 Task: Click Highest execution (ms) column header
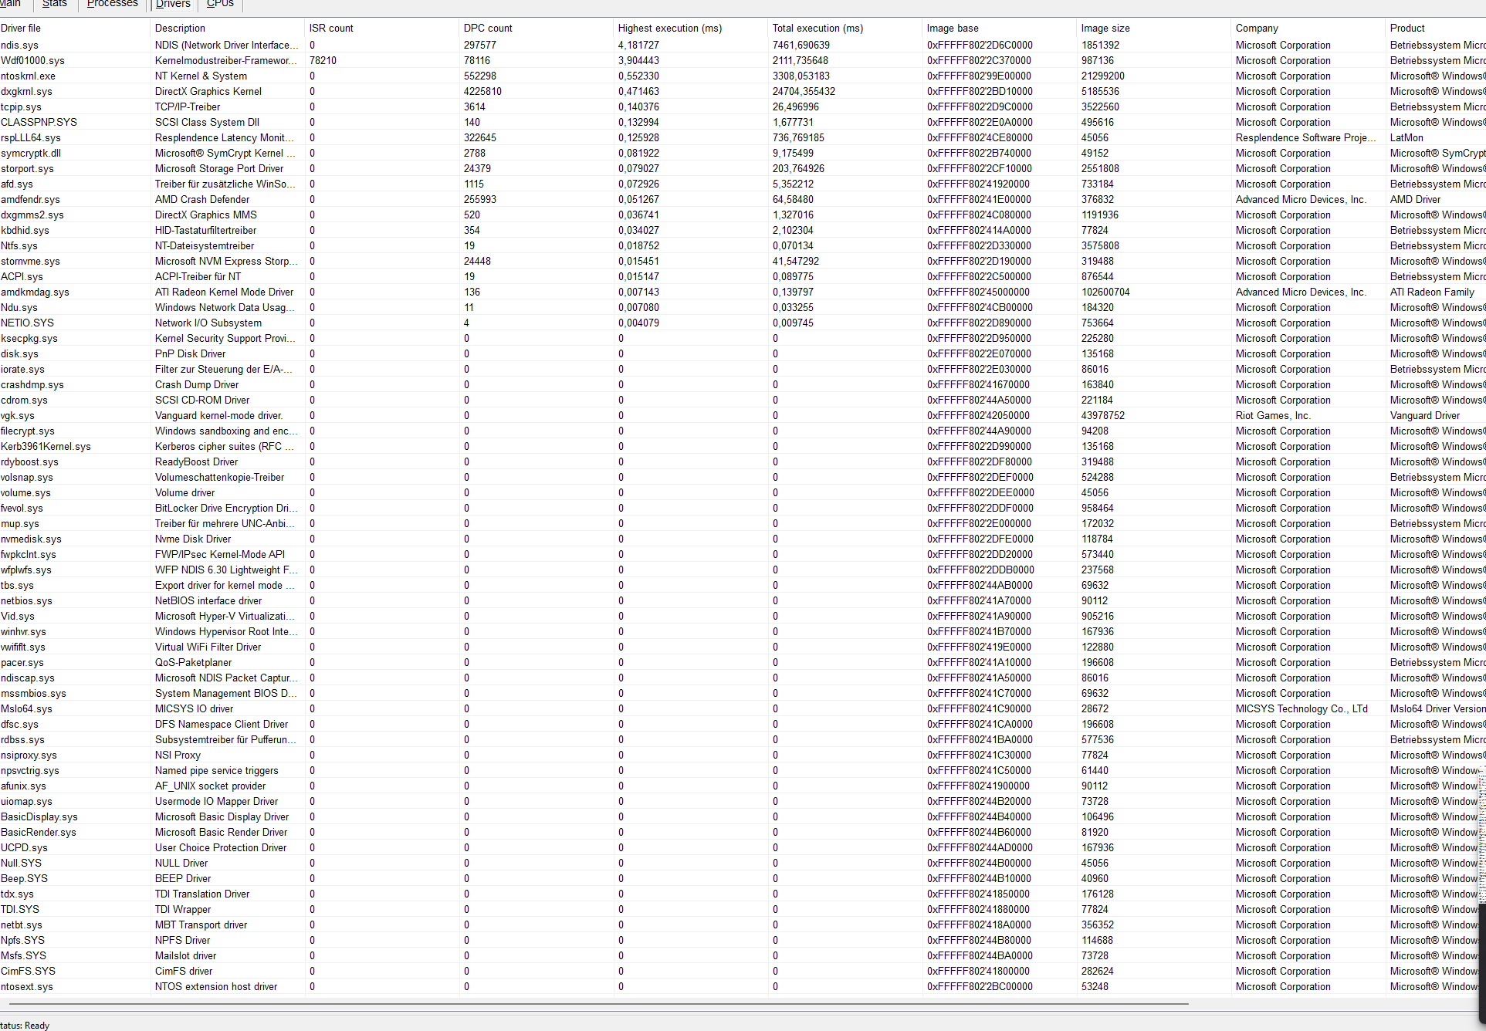(670, 28)
